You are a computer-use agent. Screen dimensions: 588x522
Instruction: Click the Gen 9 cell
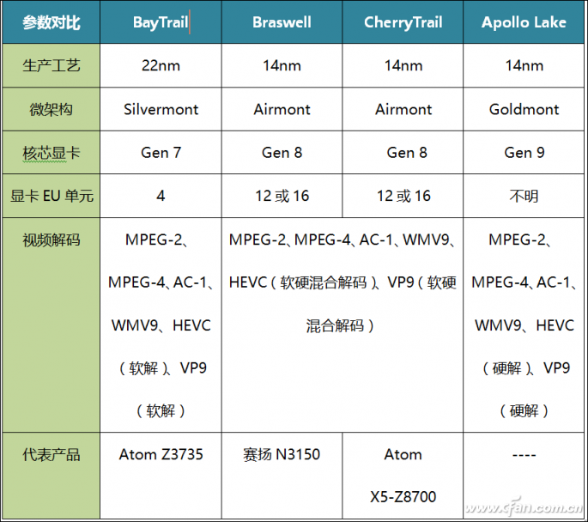524,152
